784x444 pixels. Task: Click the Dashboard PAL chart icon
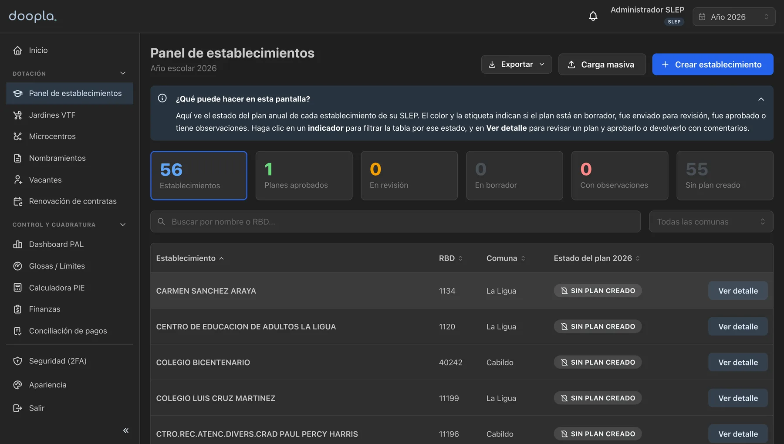click(x=17, y=244)
